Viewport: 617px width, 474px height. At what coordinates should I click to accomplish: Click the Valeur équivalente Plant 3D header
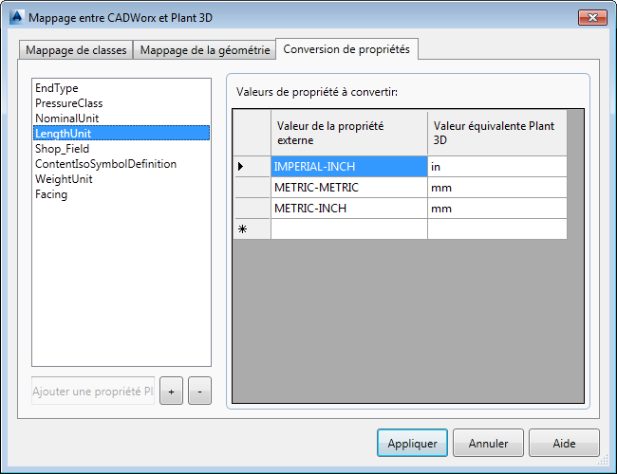(x=497, y=133)
